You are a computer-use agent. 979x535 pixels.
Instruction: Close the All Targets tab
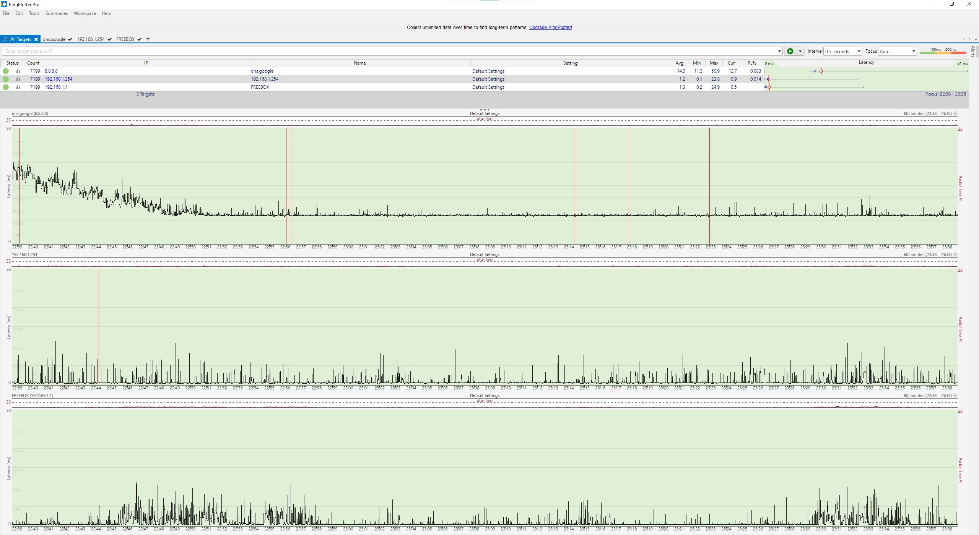[x=36, y=39]
